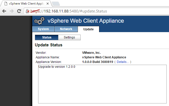Click the vSphere Web Client browser tab
This screenshot has height=106, width=169.
tap(26, 4)
